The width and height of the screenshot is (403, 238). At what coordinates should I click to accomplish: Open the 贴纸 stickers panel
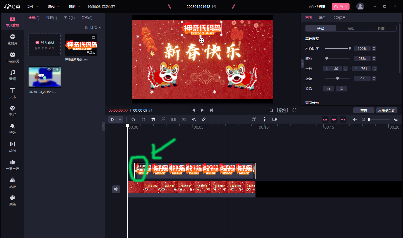(13, 111)
